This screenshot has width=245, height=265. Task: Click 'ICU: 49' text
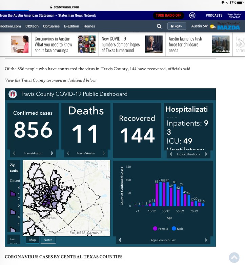pos(179,141)
